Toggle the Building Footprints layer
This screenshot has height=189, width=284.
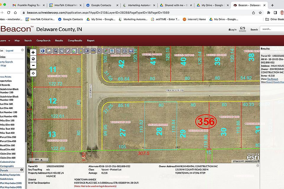coord(10,175)
